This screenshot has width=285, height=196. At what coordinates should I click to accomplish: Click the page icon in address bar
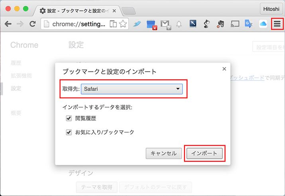tap(47, 24)
